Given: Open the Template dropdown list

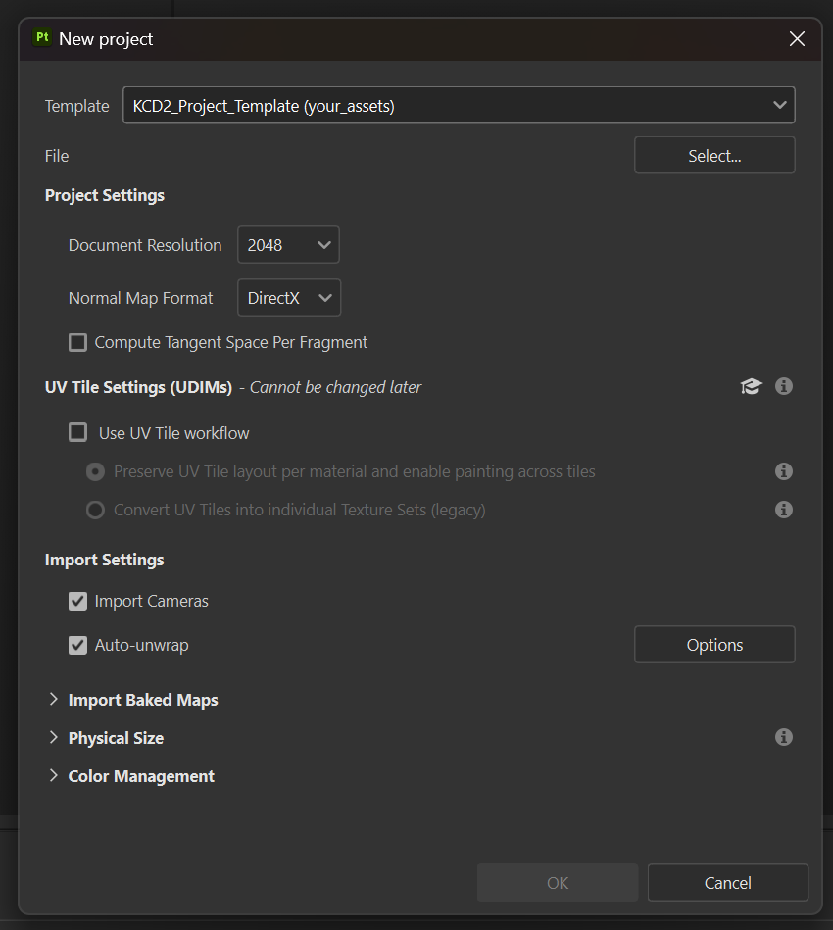Looking at the screenshot, I should 459,105.
